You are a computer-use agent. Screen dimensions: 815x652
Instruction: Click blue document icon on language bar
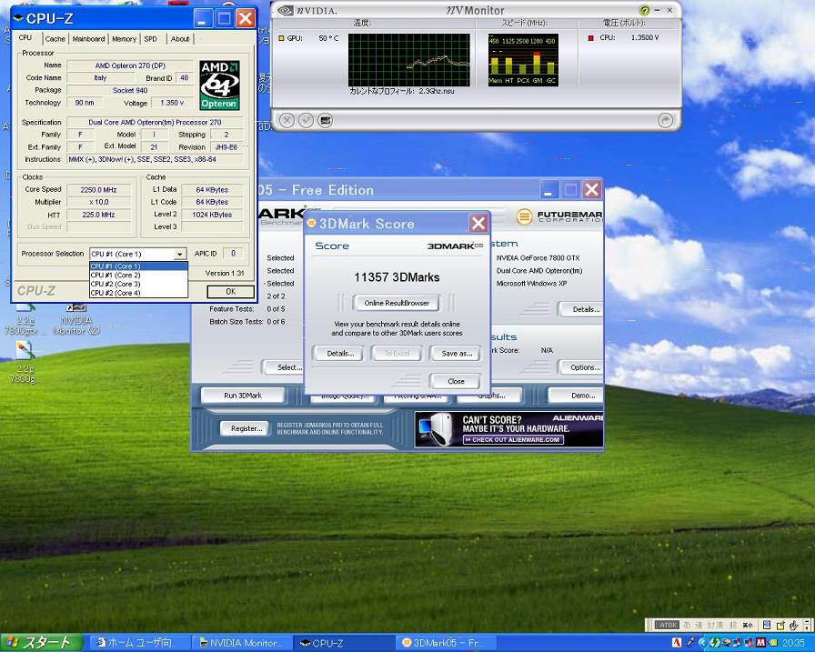pos(767,625)
